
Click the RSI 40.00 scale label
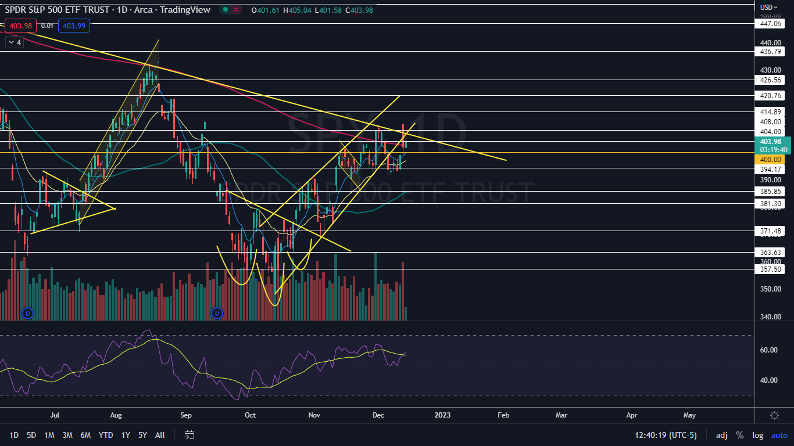pyautogui.click(x=769, y=380)
